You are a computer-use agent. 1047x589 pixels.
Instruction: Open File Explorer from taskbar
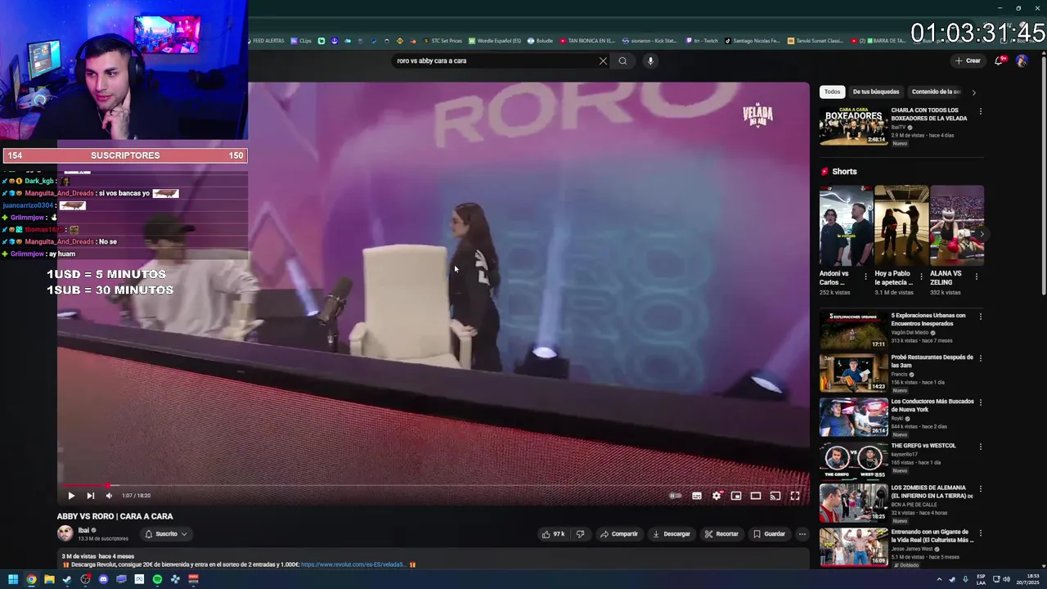coord(49,579)
